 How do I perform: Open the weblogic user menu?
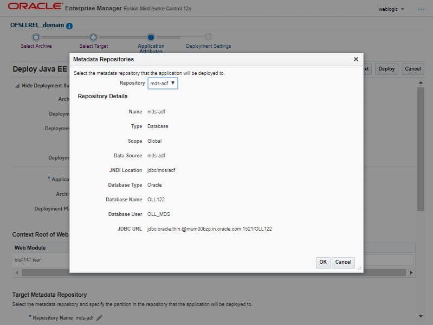pos(391,9)
